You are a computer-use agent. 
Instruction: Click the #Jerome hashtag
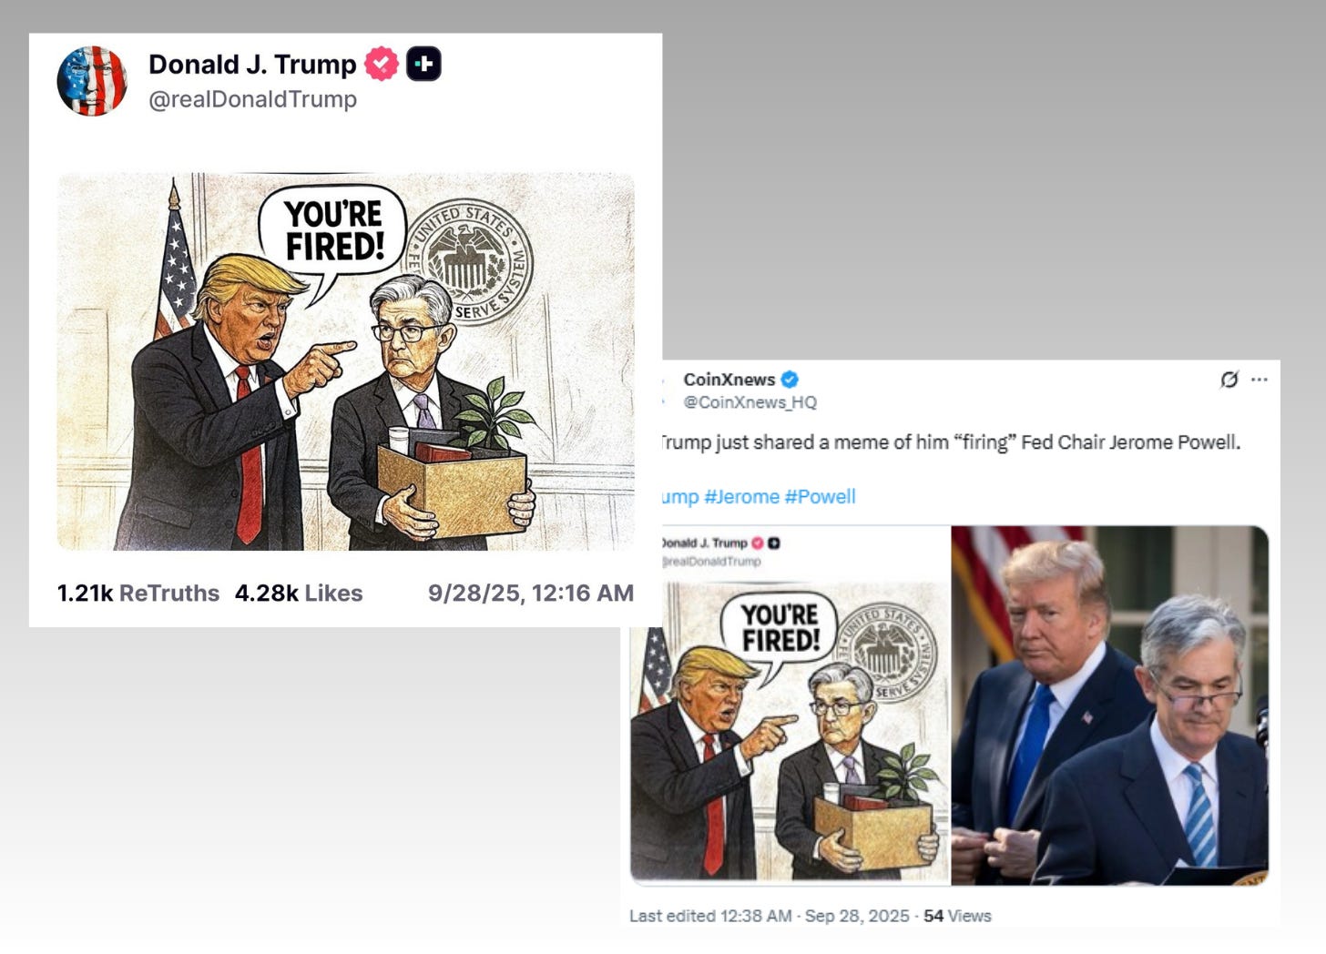tap(741, 497)
